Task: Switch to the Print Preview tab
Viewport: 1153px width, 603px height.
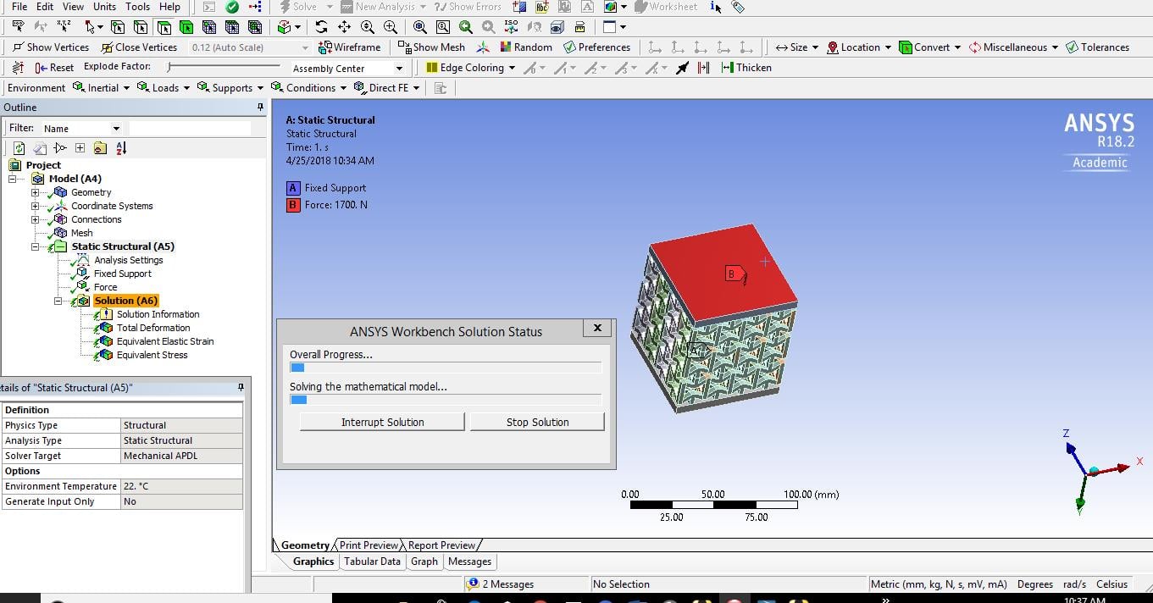Action: [x=369, y=545]
